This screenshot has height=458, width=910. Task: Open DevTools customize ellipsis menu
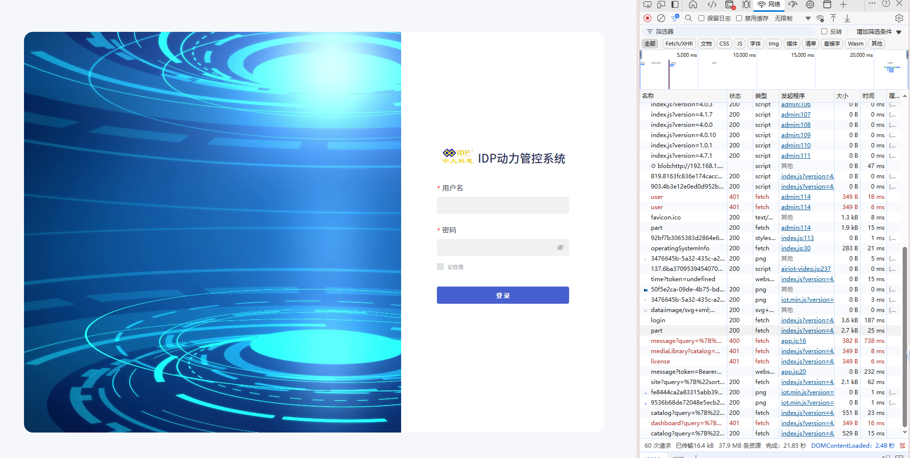click(x=872, y=3)
